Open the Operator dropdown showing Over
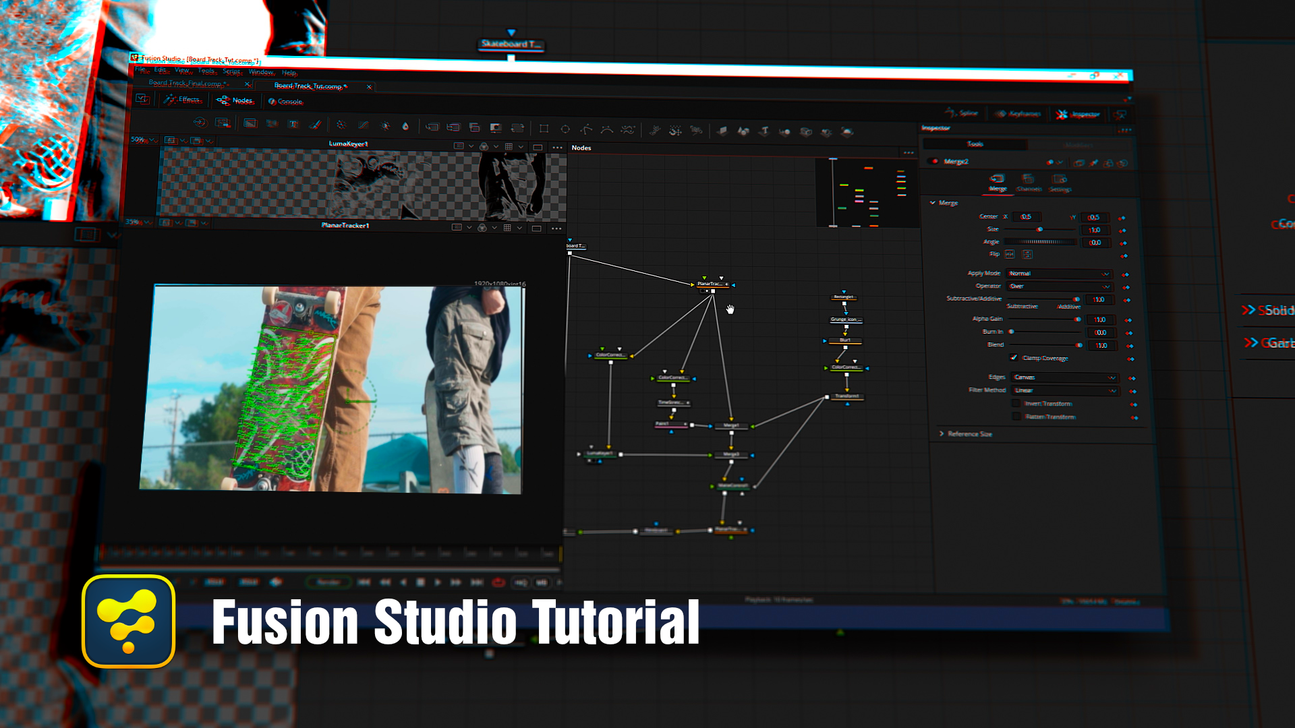This screenshot has height=728, width=1295. coord(1059,286)
